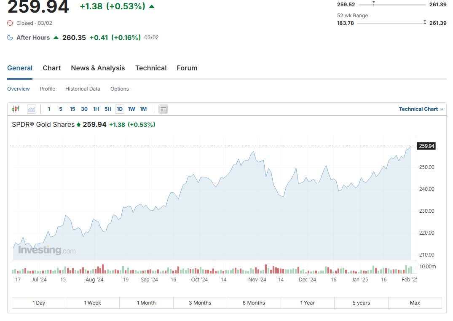This screenshot has width=453, height=321.
Task: Click the After Hours price 260.35
Action: (x=74, y=37)
